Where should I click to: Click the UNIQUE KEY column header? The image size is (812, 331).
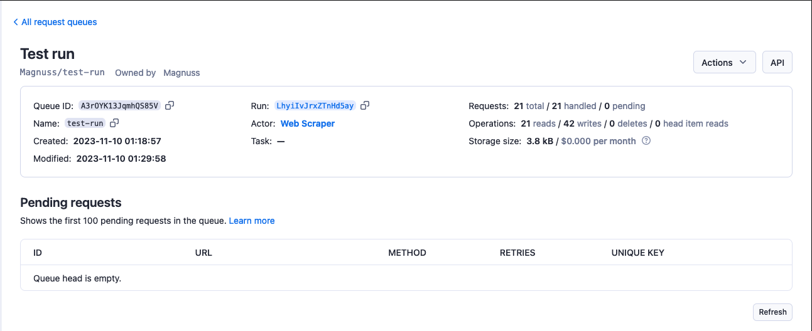(x=637, y=253)
